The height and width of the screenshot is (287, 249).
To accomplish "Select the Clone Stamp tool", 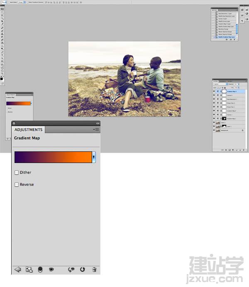I will pos(2,34).
